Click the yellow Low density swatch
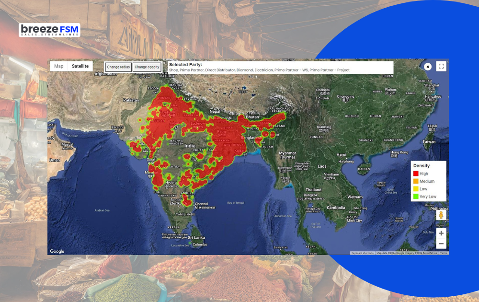Screen dimensions: 479x302 (x=416, y=189)
